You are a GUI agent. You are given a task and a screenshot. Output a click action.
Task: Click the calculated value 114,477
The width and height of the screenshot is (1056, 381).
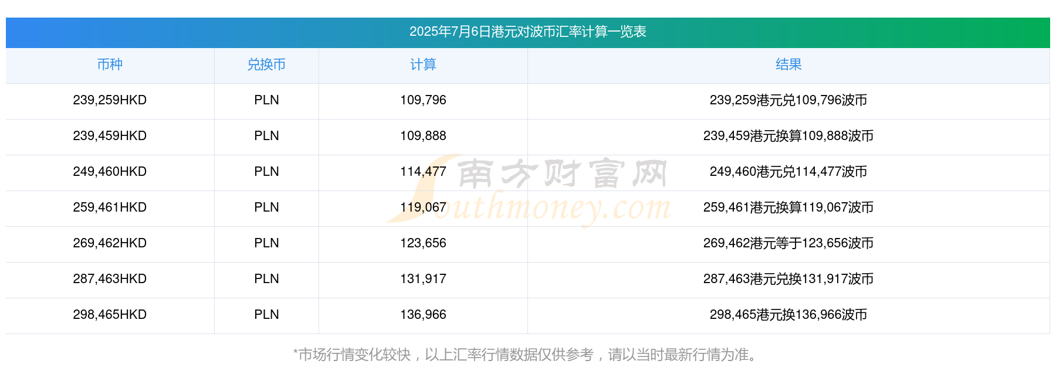[423, 172]
